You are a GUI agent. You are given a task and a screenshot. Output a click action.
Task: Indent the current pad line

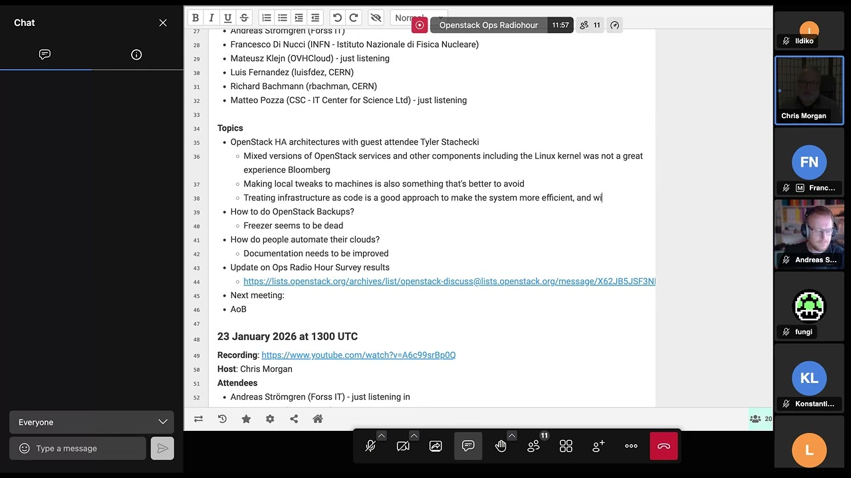pyautogui.click(x=299, y=18)
